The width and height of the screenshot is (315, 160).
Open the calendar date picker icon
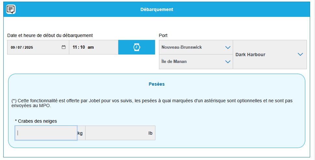(x=64, y=47)
